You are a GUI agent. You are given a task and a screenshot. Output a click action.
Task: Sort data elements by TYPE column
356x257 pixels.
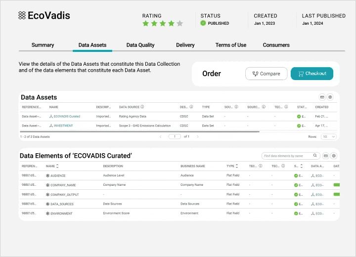[237, 166]
